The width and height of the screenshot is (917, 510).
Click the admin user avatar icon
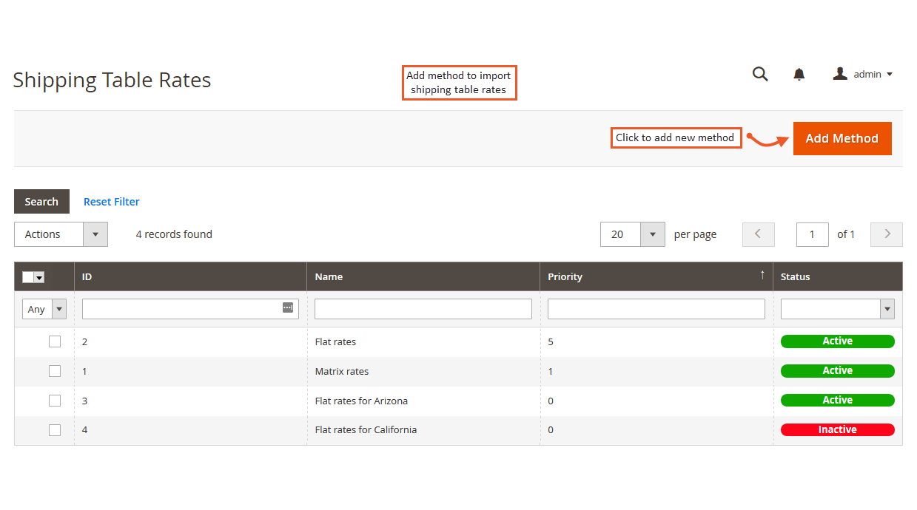click(839, 74)
